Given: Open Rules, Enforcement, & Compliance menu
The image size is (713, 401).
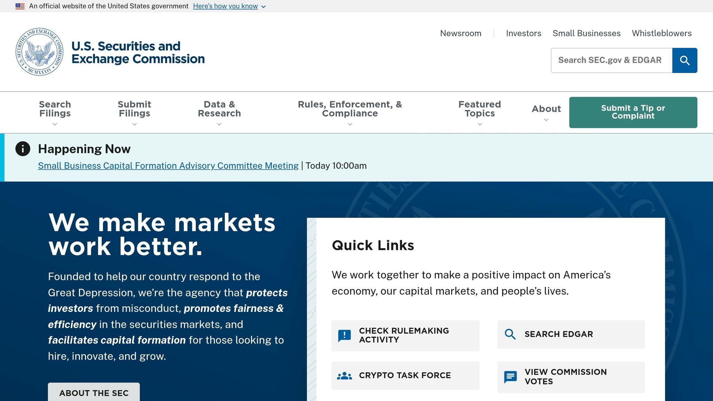Looking at the screenshot, I should (350, 112).
